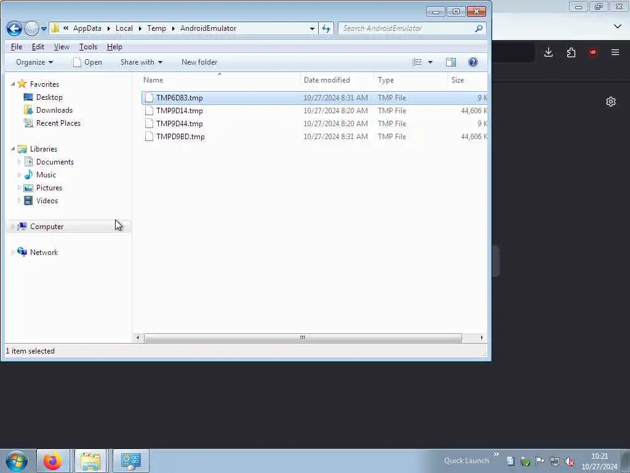Screen dimensions: 630x473
Task: Open the Edit menu
Action: coord(38,47)
